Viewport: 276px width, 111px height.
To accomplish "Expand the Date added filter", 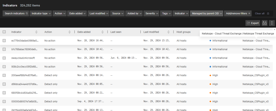I will 77,13.
